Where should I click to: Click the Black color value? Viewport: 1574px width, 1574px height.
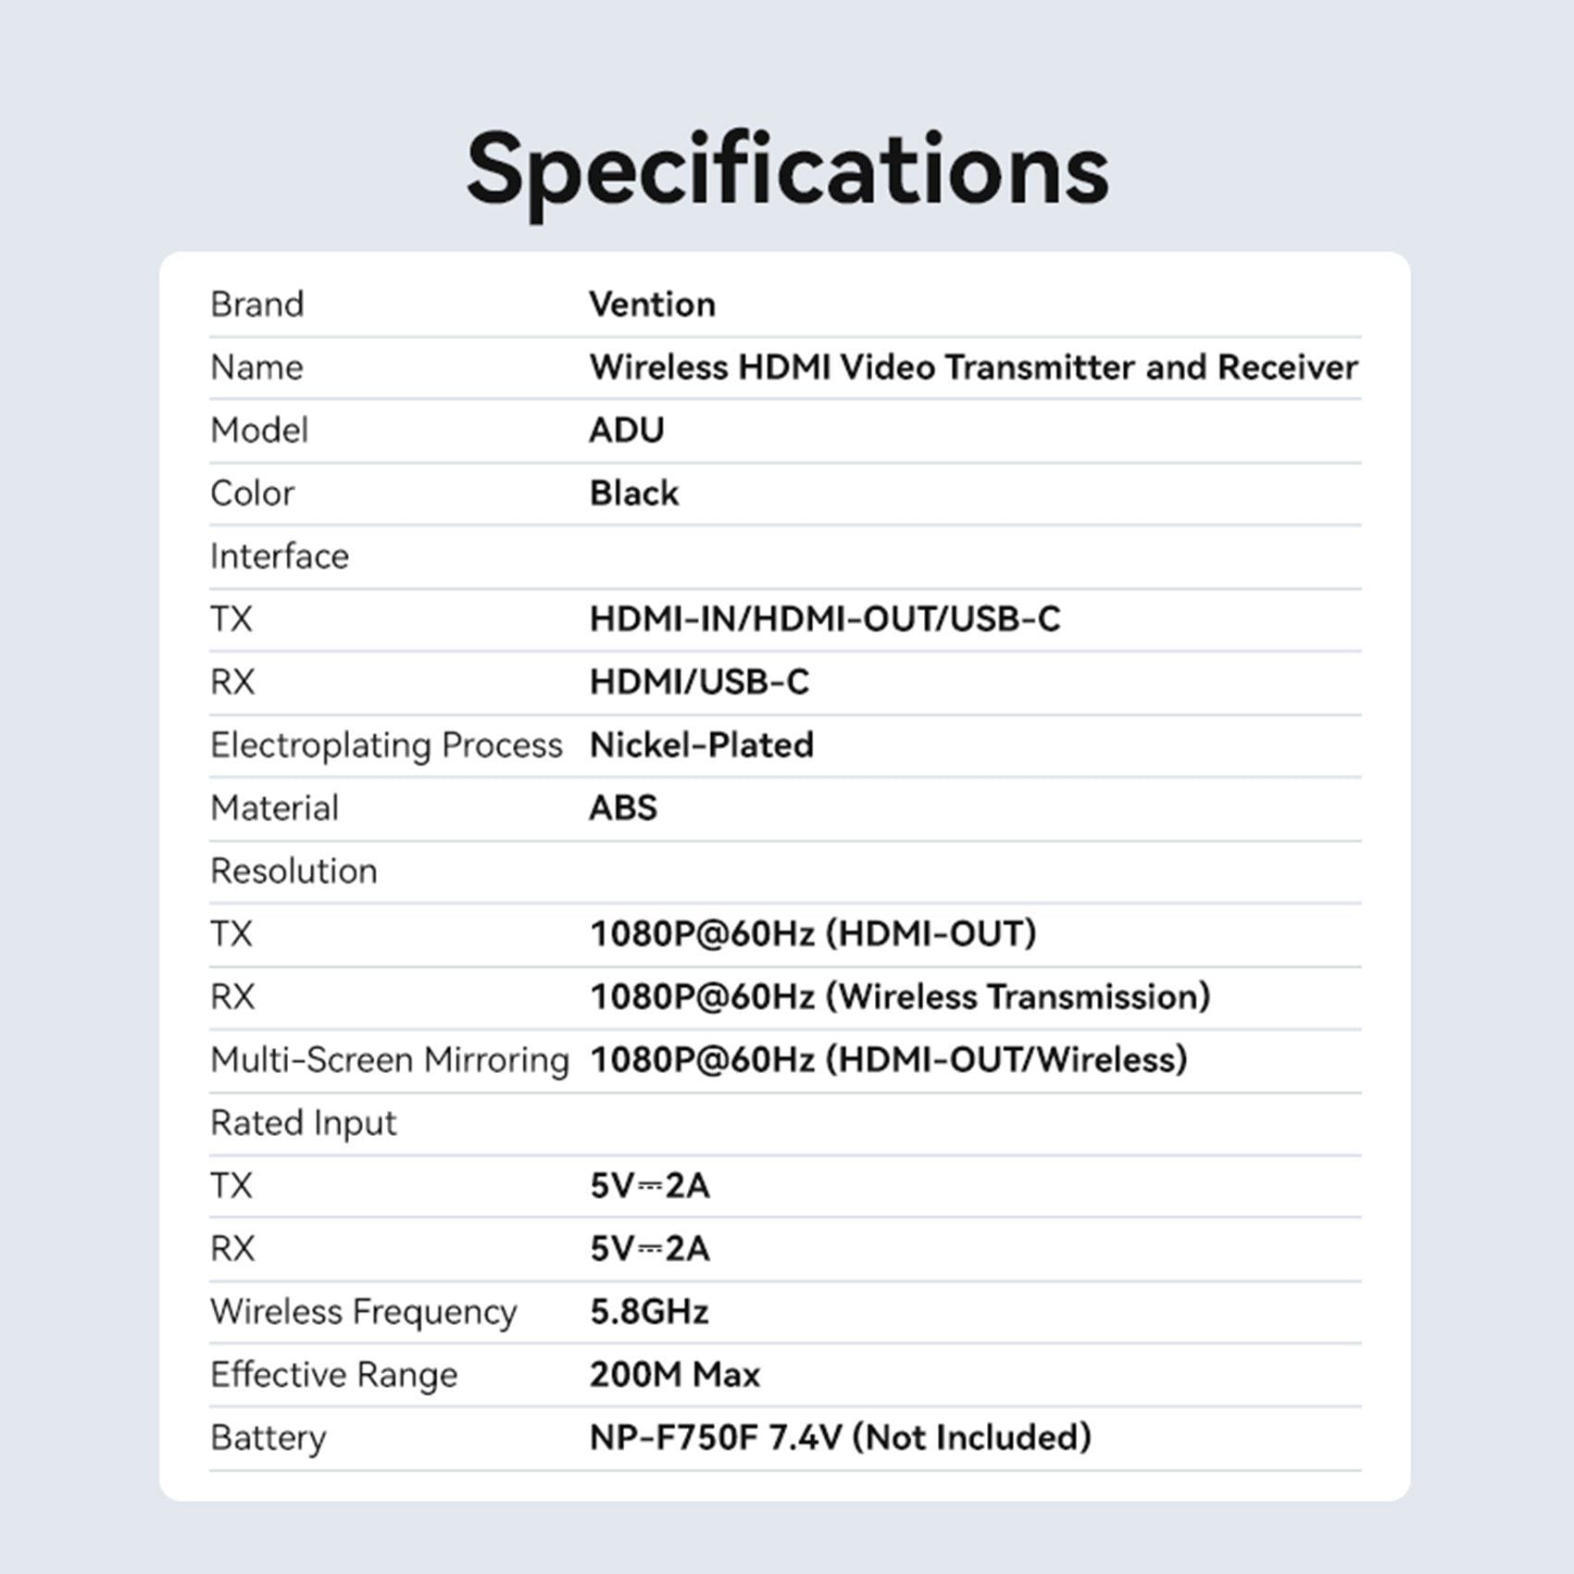(x=634, y=493)
